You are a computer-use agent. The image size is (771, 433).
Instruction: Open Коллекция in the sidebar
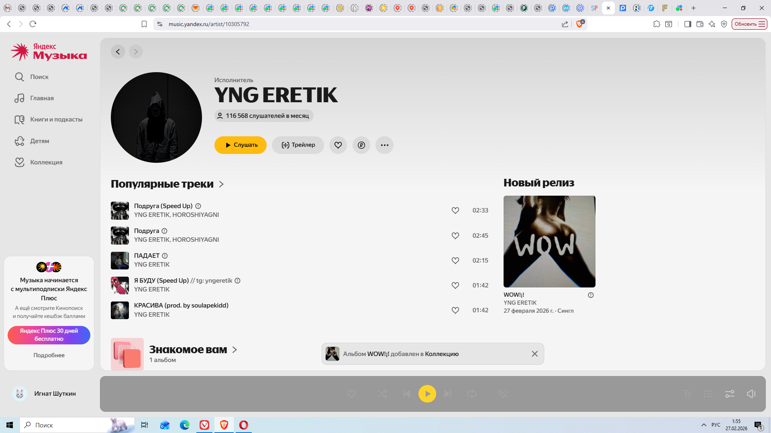pyautogui.click(x=46, y=162)
